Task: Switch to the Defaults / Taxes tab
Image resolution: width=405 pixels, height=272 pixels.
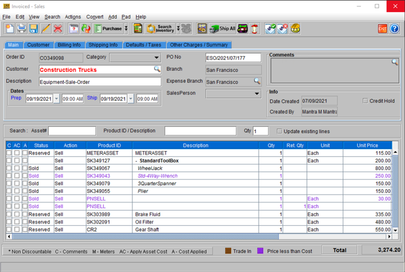Action: (143, 45)
